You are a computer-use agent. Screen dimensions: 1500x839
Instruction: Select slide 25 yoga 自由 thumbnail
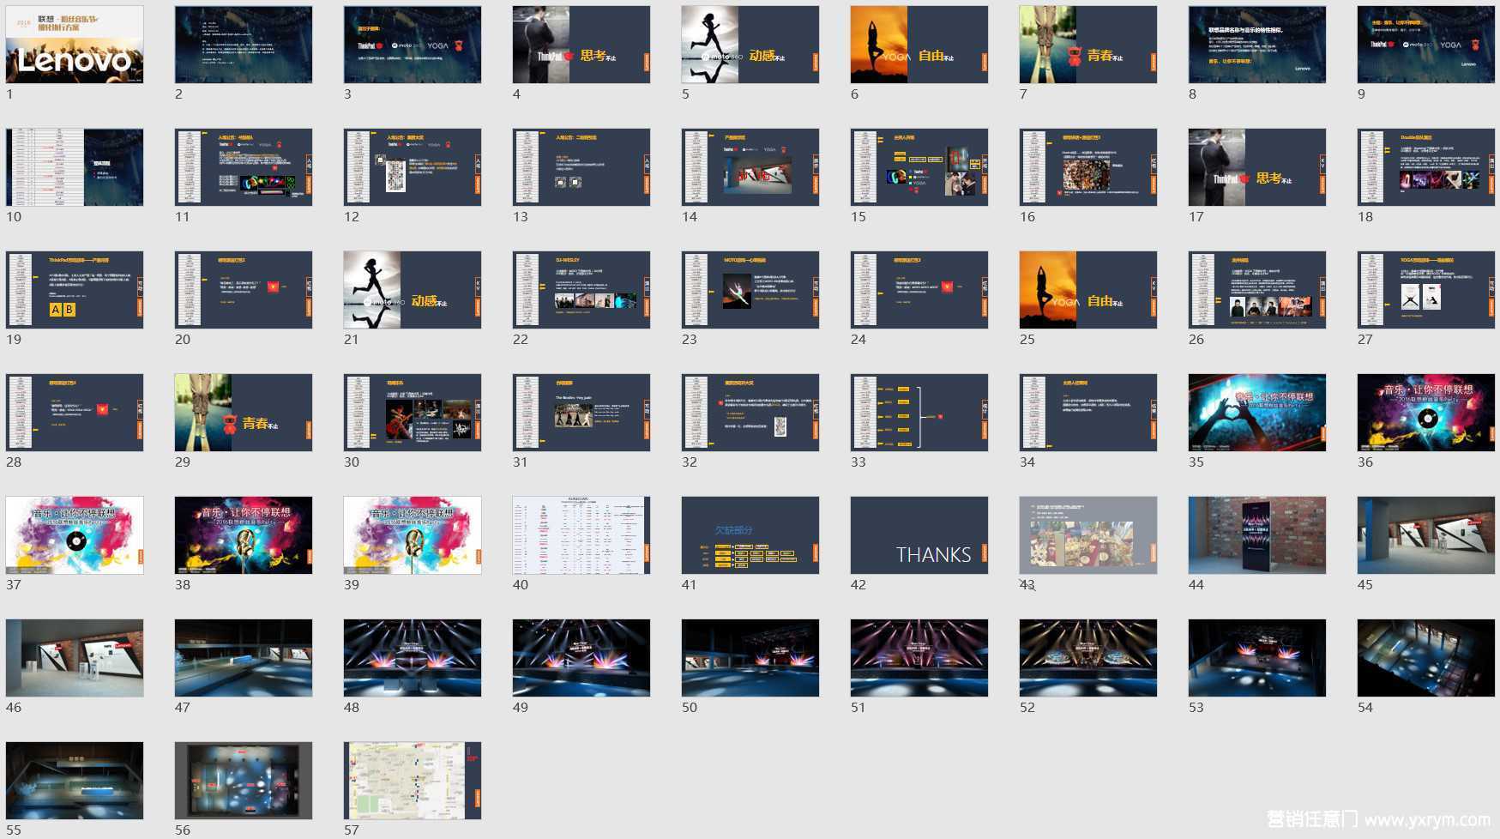coord(1088,290)
